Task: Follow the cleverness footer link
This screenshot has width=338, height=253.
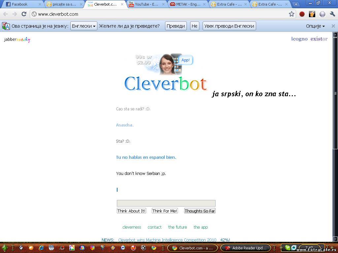Action: tap(132, 227)
